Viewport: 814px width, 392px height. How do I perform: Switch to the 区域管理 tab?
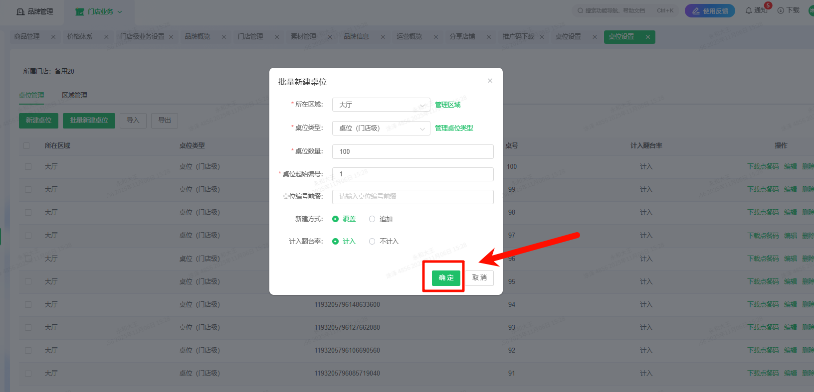coord(74,95)
